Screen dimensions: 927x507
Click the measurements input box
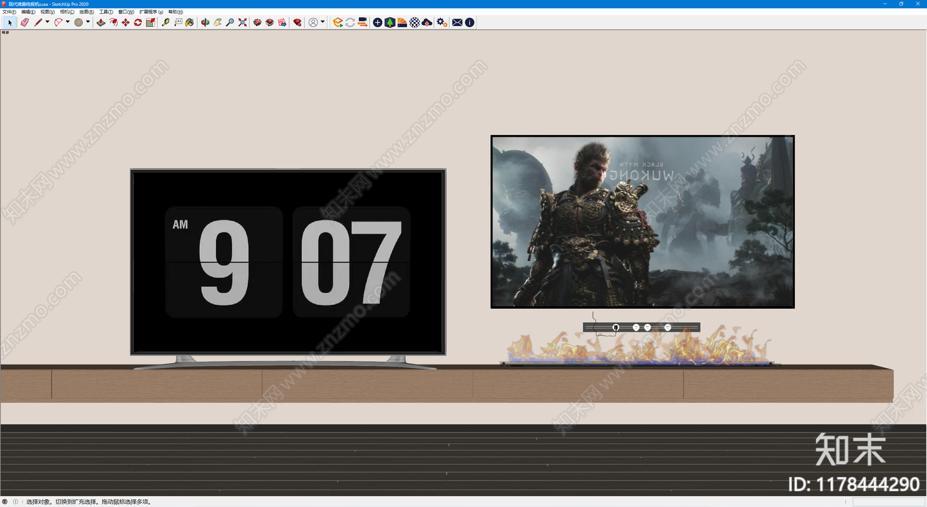click(x=888, y=502)
